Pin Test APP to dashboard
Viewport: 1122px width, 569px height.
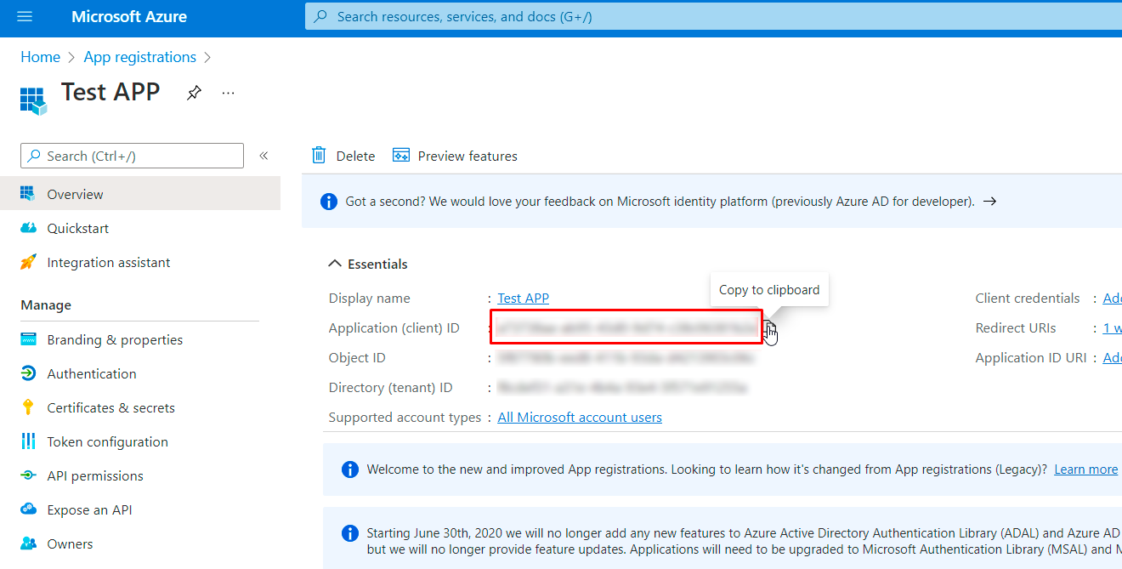(194, 93)
